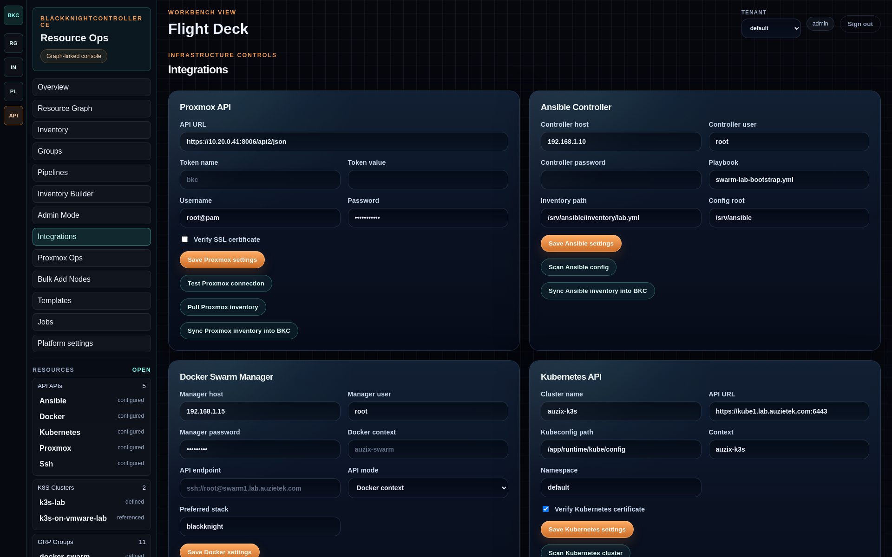This screenshot has width=892, height=557.
Task: Focus API endpoint field
Action: (260, 488)
